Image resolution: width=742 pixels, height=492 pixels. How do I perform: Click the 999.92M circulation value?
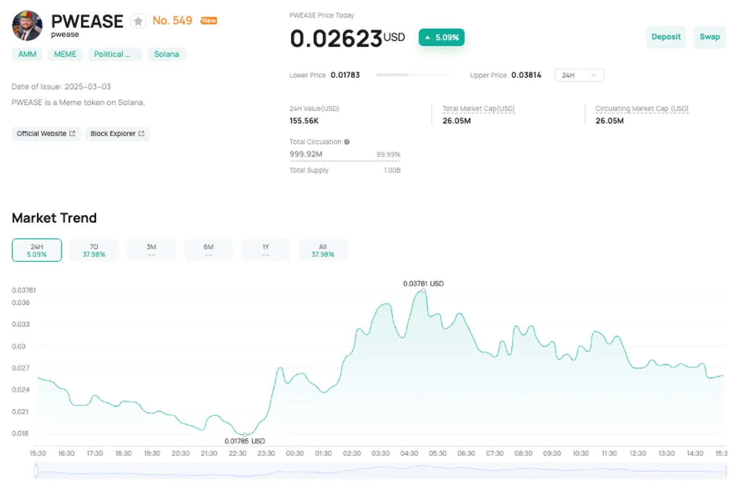(306, 154)
